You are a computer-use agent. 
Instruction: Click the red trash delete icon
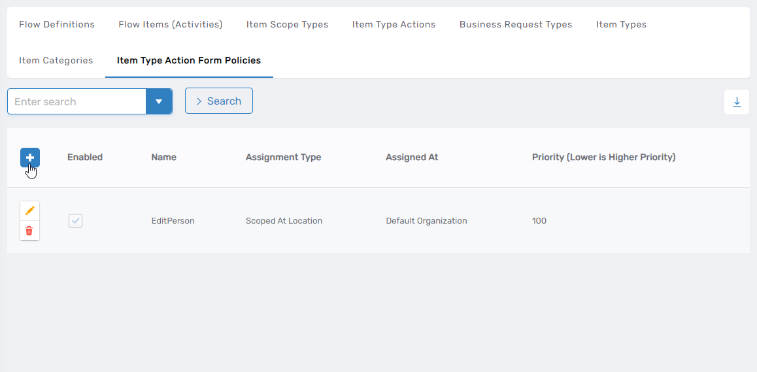click(29, 231)
